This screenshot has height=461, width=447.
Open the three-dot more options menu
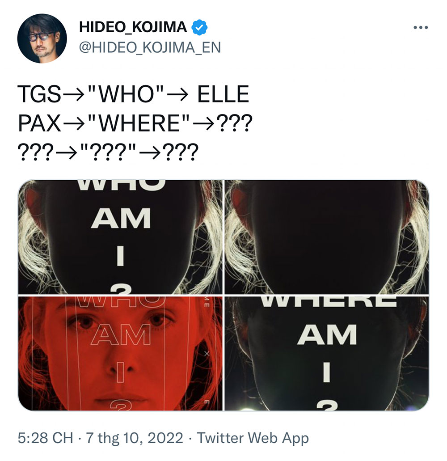point(421,28)
